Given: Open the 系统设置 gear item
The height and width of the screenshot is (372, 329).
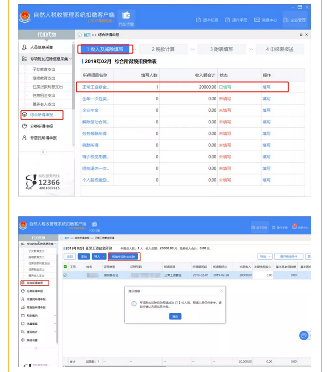Looking at the screenshot, I should pyautogui.click(x=23, y=340).
